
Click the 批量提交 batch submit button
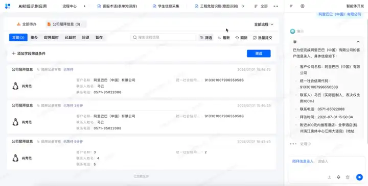(262, 38)
